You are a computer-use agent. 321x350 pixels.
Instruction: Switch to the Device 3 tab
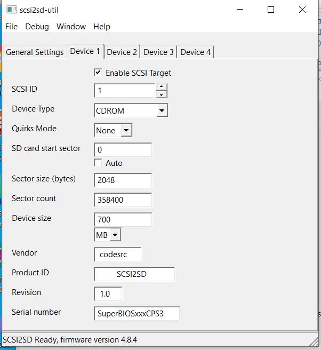[x=158, y=52]
